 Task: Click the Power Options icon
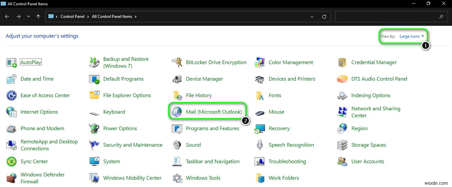[x=94, y=128]
